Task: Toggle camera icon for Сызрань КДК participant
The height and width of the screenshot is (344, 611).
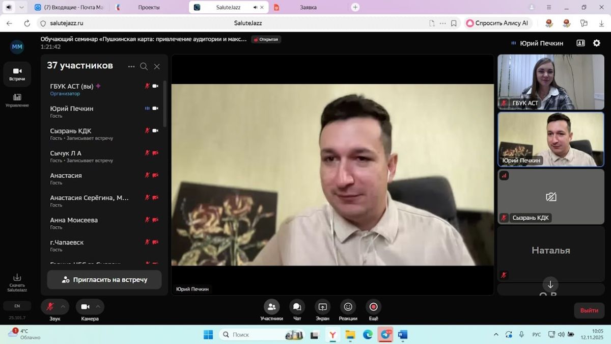Action: click(x=155, y=130)
